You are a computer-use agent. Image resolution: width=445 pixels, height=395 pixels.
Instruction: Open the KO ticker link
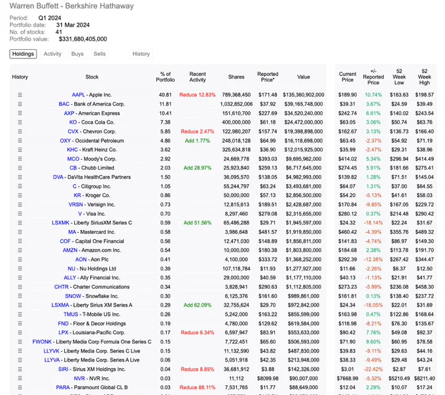(x=73, y=122)
